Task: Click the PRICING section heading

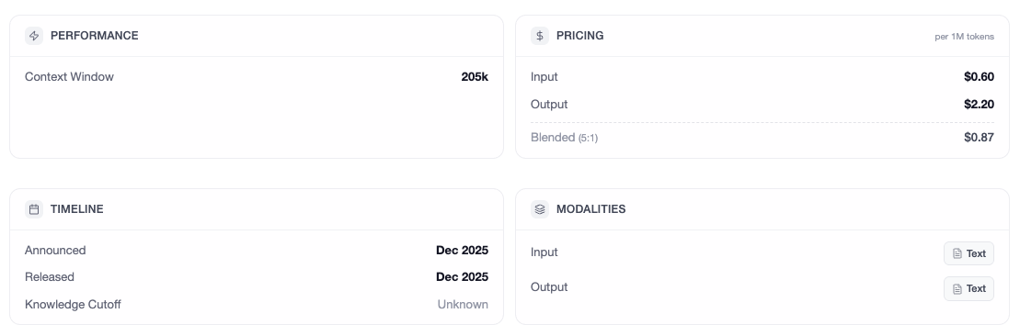Action: (579, 36)
